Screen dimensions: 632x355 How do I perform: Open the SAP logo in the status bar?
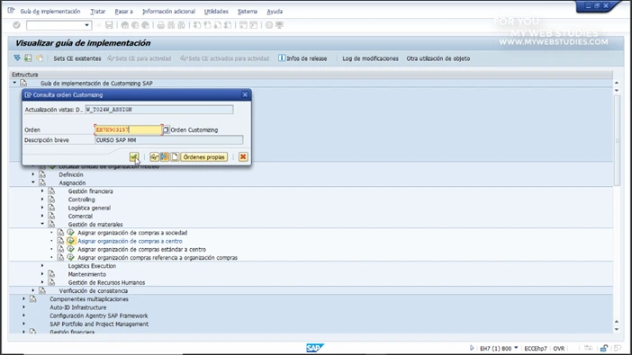click(315, 348)
